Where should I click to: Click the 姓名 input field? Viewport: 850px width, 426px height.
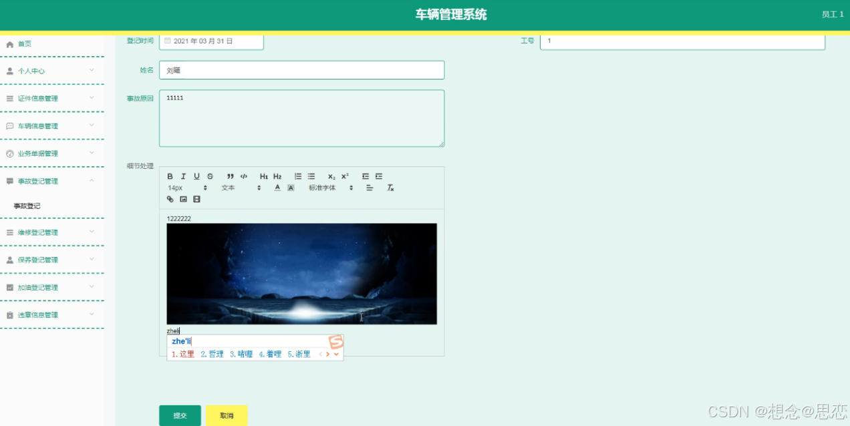pos(301,70)
